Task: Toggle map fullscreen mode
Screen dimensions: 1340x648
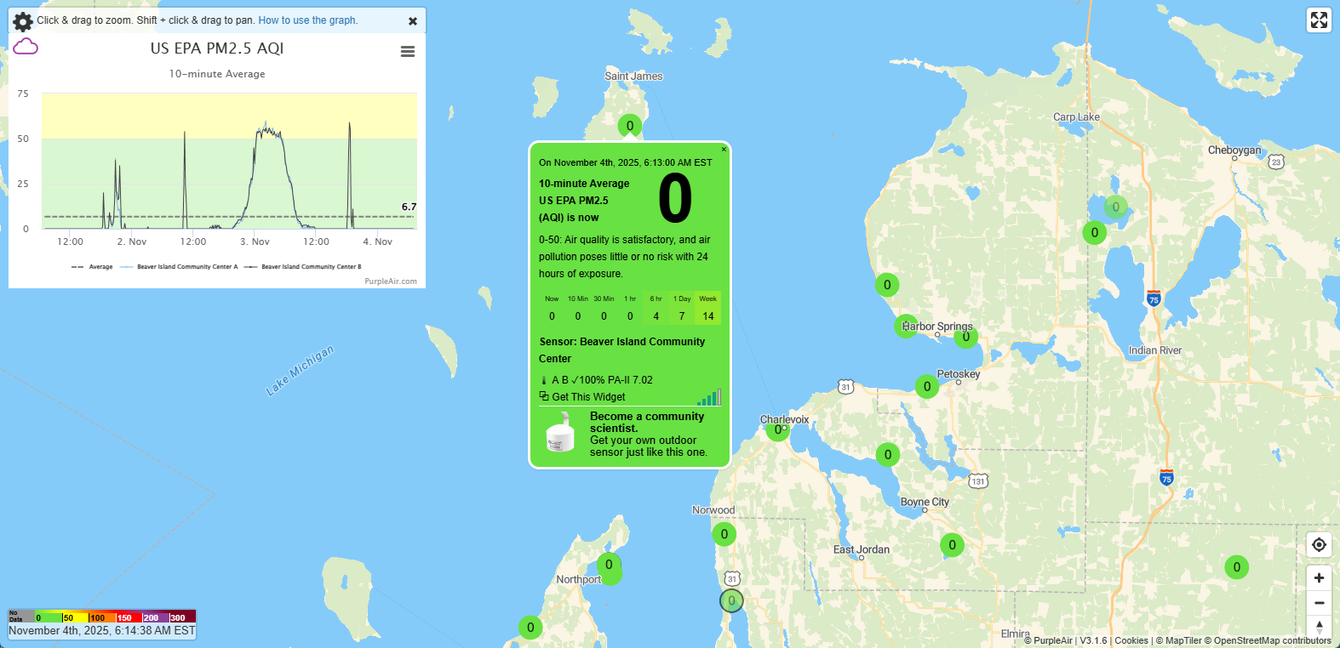Action: (x=1319, y=20)
